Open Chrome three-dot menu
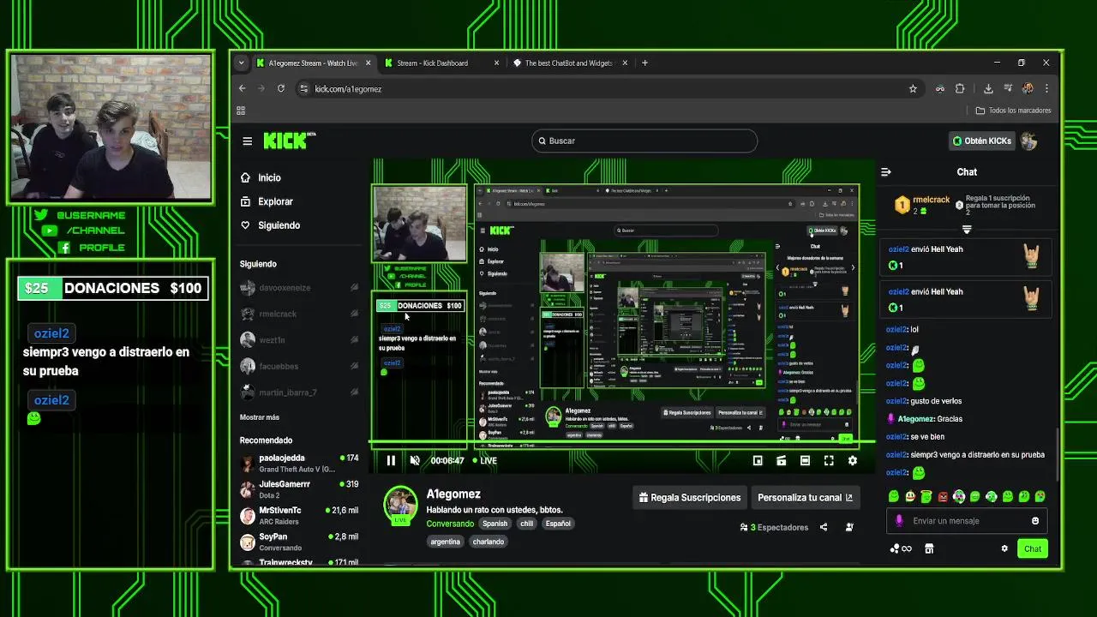 coord(1046,88)
